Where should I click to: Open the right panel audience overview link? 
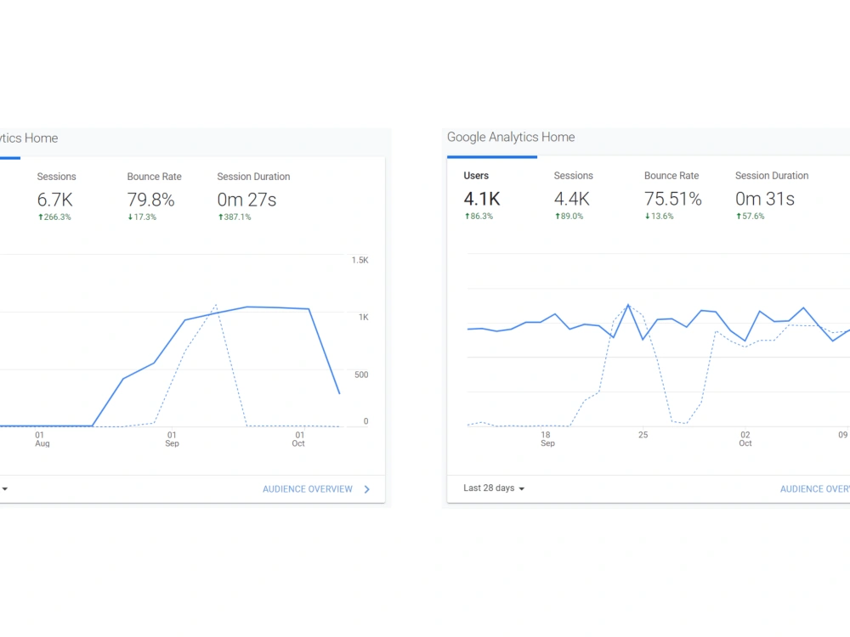[815, 489]
